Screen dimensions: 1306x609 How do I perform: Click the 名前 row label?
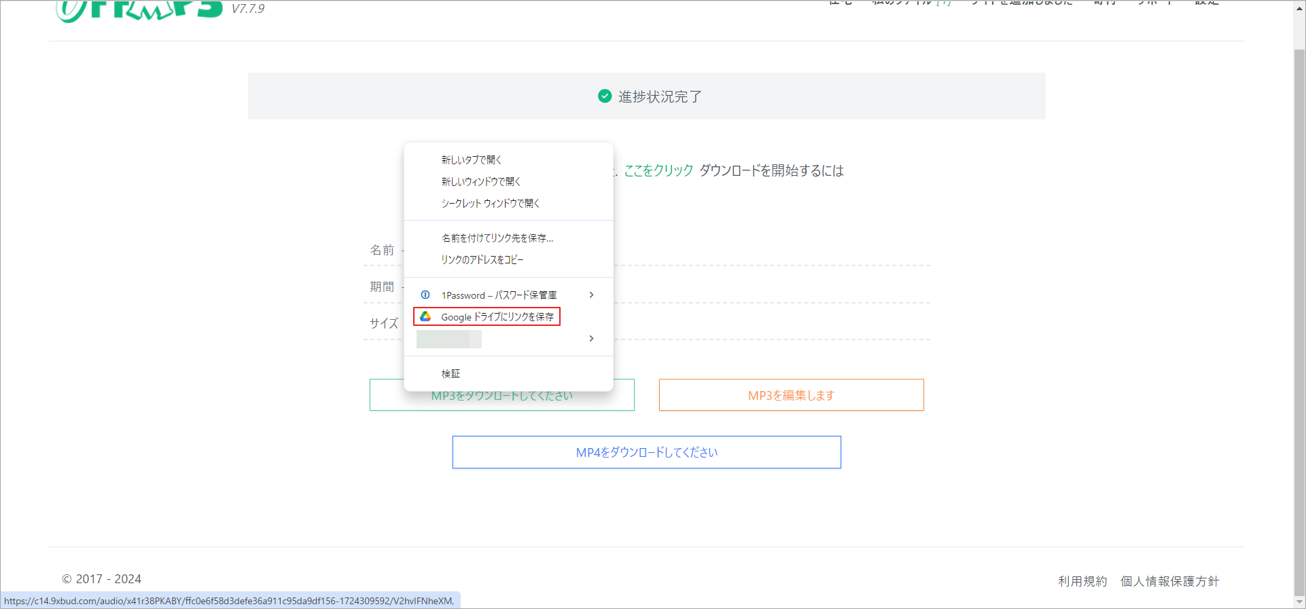[x=382, y=250]
